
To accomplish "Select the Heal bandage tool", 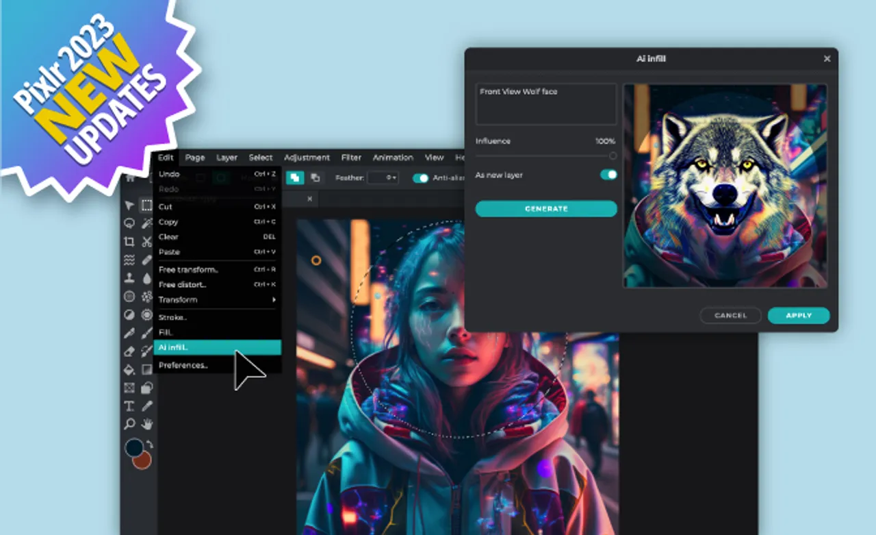I will (x=146, y=260).
